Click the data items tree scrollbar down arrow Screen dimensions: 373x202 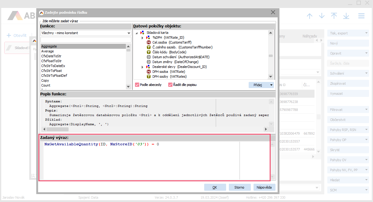pos(270,77)
